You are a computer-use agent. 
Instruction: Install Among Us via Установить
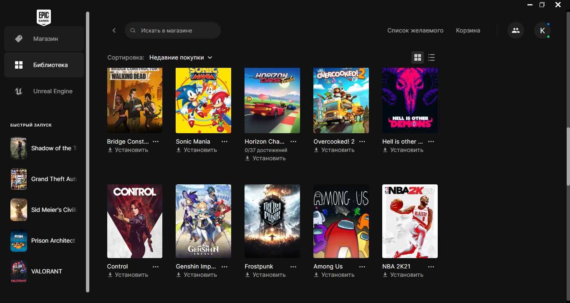pyautogui.click(x=335, y=275)
